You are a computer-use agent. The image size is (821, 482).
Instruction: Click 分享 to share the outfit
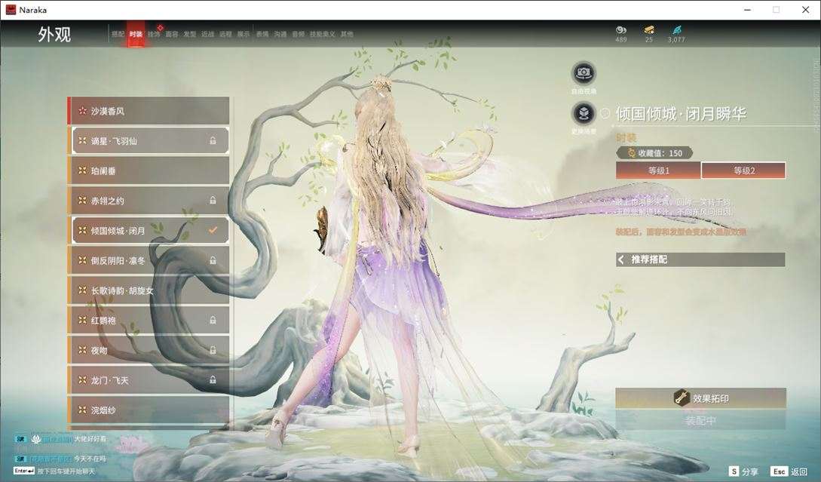click(750, 471)
